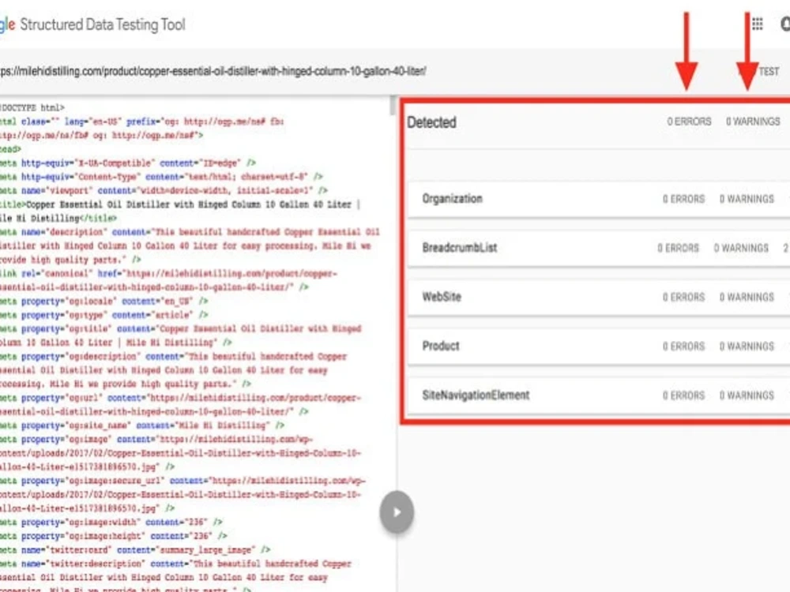Click 0 WARNINGS in the WebSite row
Screen dimensions: 790x592
[747, 297]
